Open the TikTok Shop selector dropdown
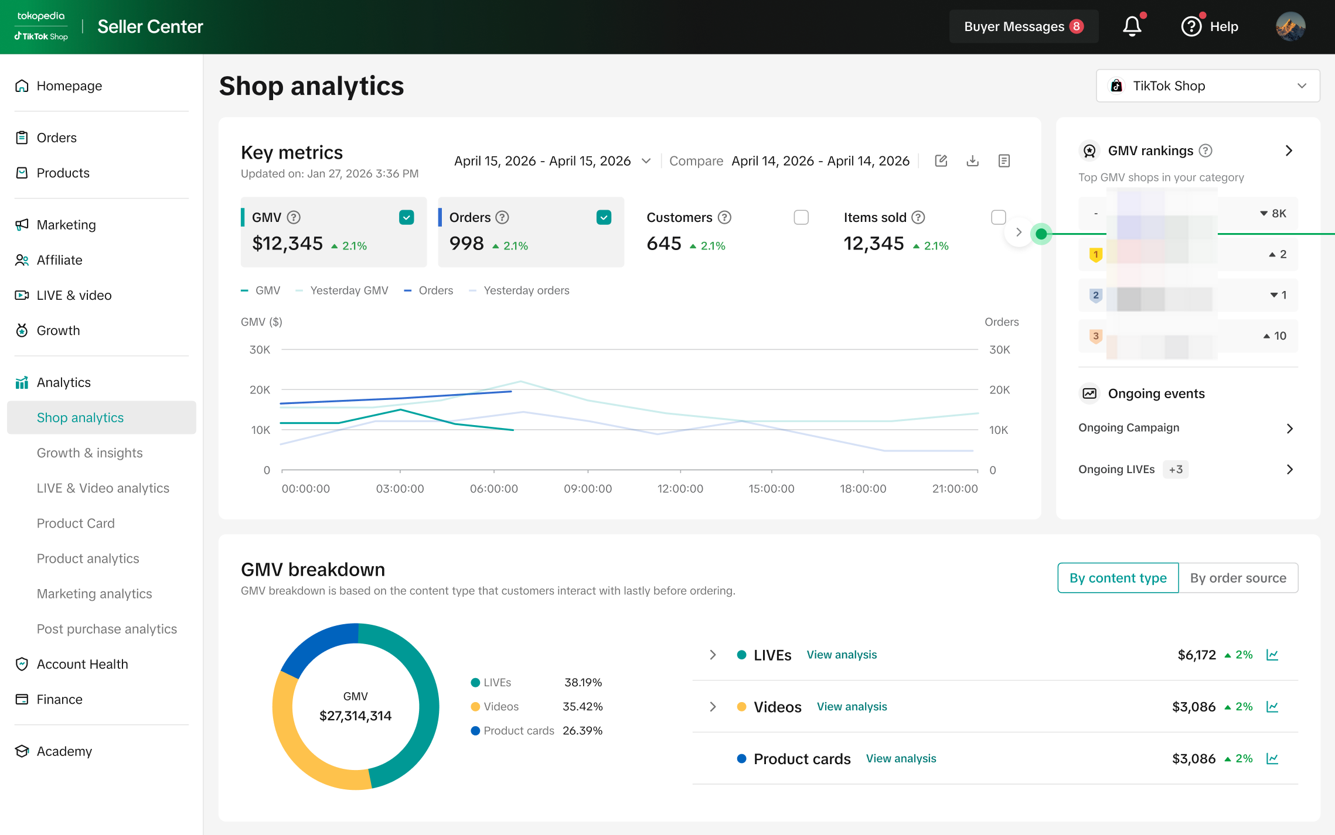The width and height of the screenshot is (1335, 835). click(1208, 86)
